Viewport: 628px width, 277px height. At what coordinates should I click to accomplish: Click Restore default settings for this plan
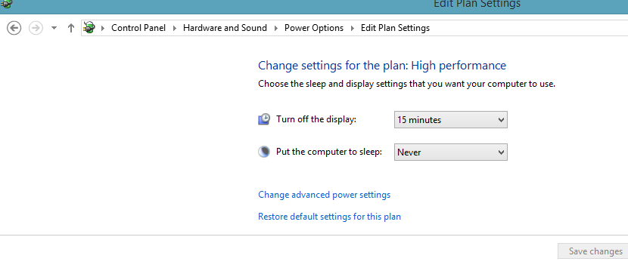point(329,217)
